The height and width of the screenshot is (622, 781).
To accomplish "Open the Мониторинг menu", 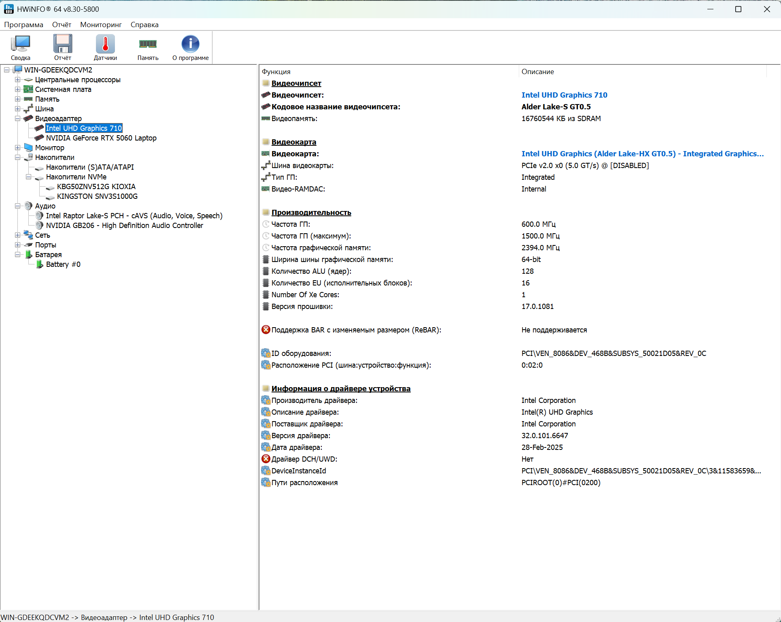I will click(101, 25).
